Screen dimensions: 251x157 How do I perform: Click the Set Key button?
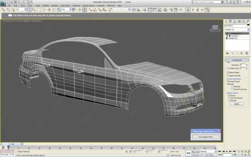click(x=196, y=155)
